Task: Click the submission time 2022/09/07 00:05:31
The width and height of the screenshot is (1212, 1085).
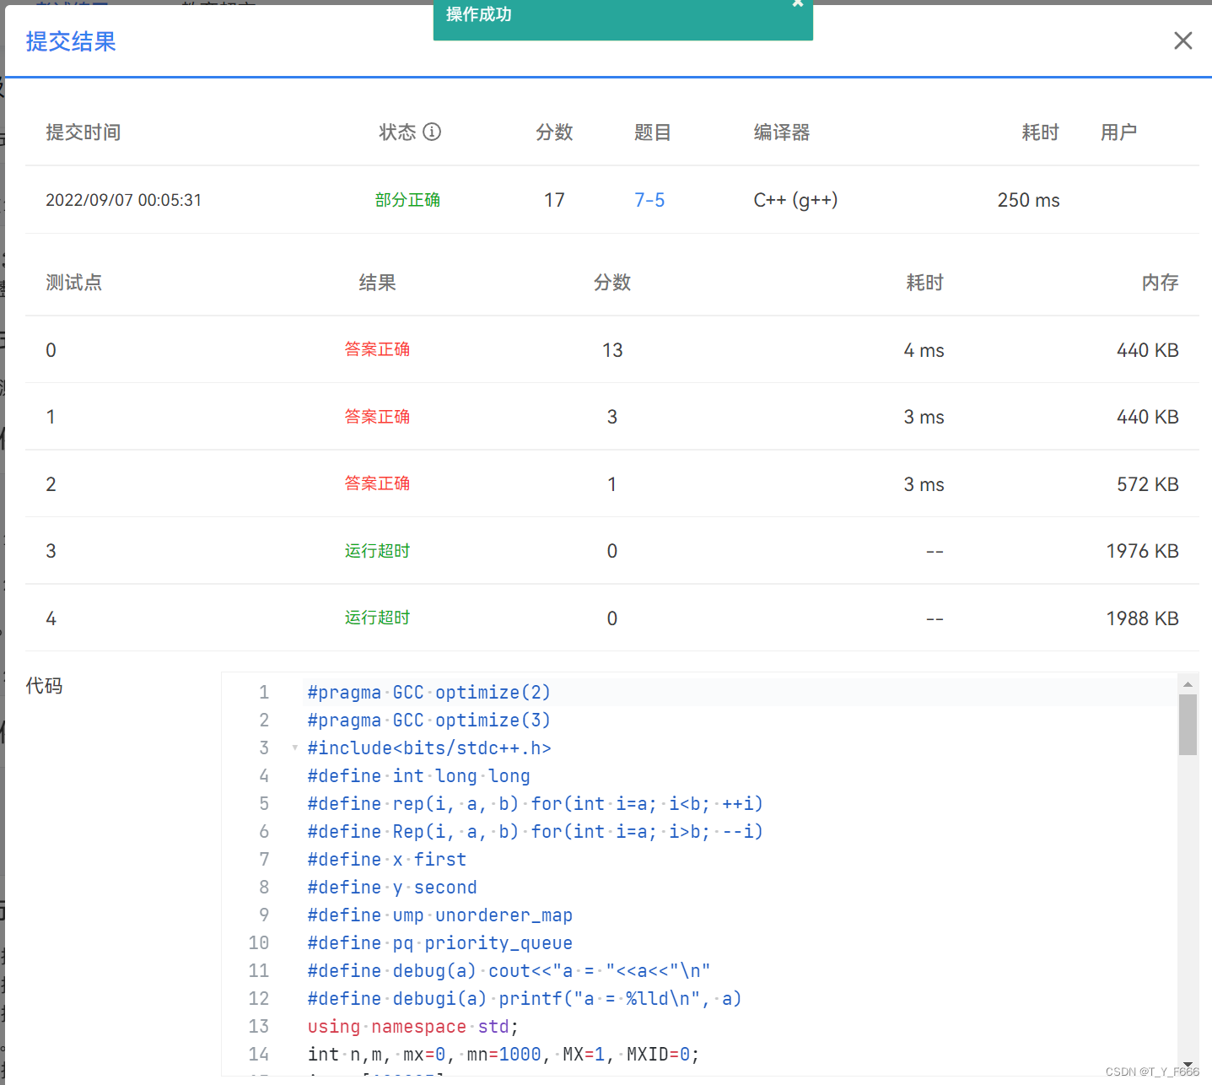Action: pyautogui.click(x=123, y=200)
